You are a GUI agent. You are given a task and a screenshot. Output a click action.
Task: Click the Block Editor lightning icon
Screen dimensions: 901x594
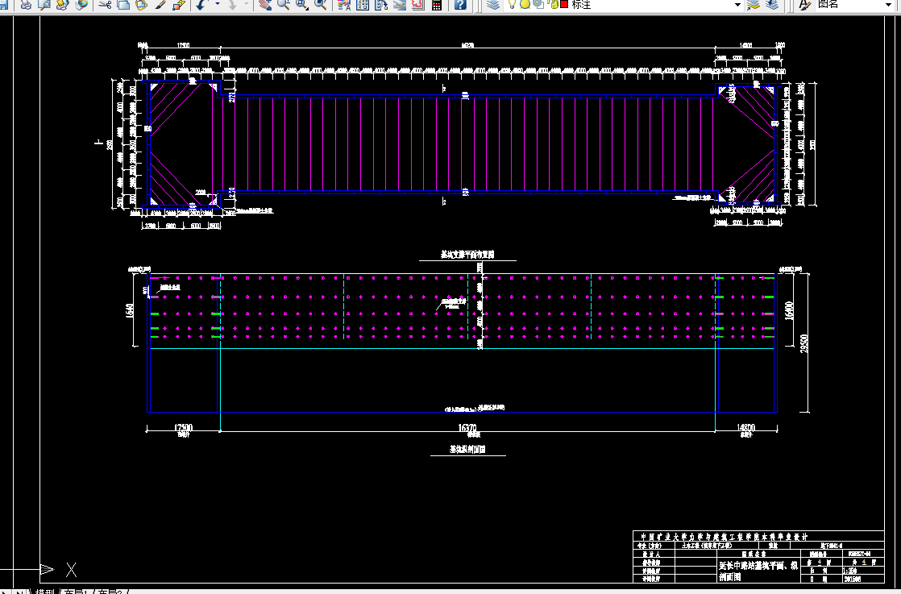pos(179,5)
